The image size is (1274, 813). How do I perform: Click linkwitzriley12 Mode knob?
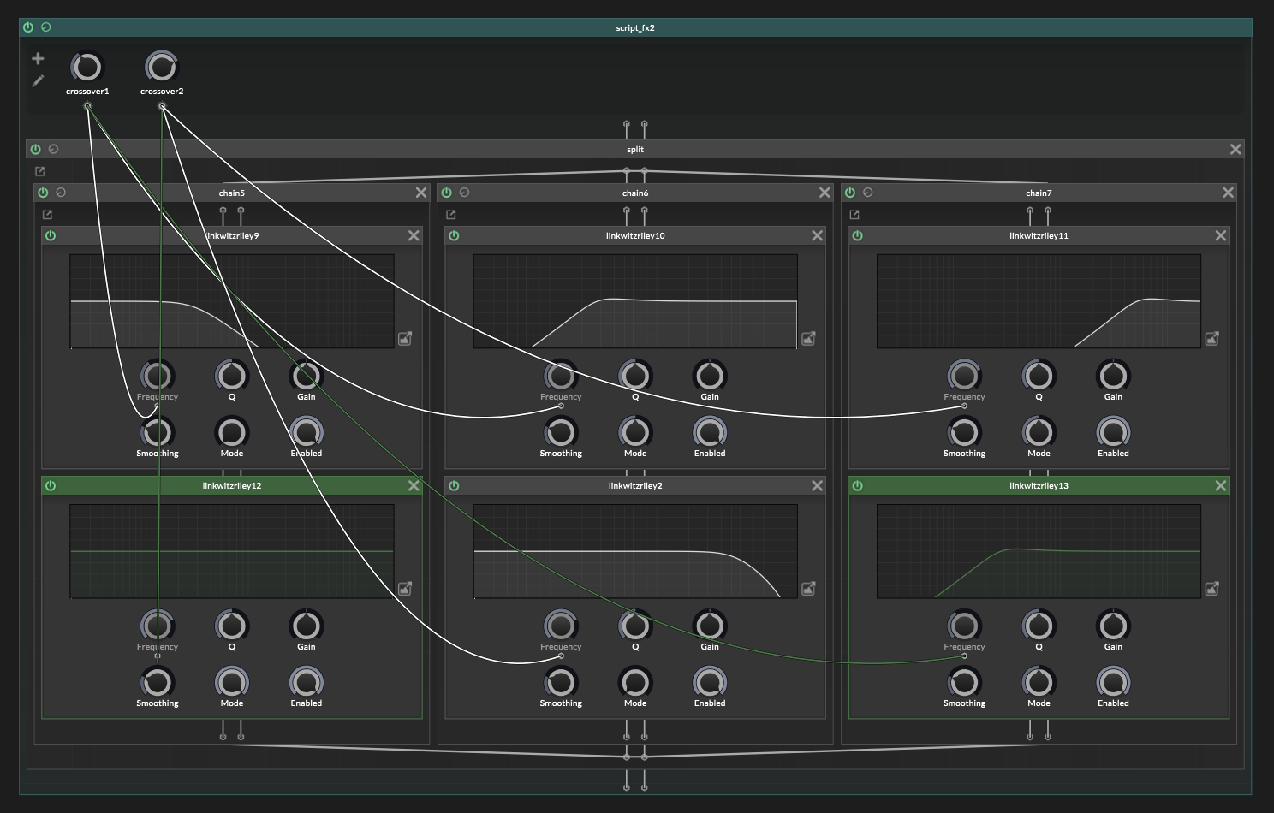232,682
